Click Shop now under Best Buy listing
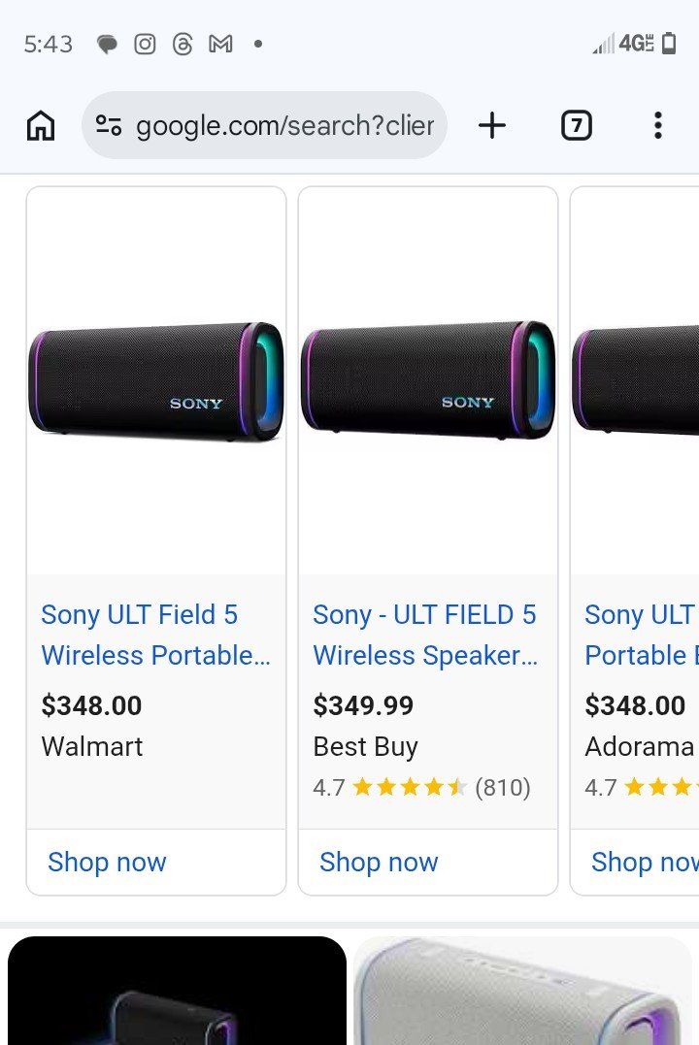The height and width of the screenshot is (1045, 699). click(x=379, y=862)
